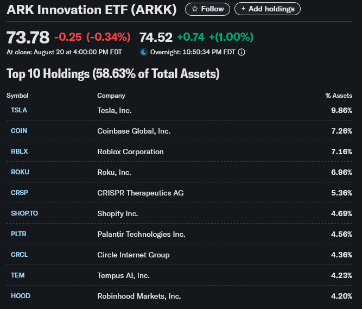The image size is (362, 309).
Task: Click the plus icon in Add holdings
Action: tap(243, 9)
